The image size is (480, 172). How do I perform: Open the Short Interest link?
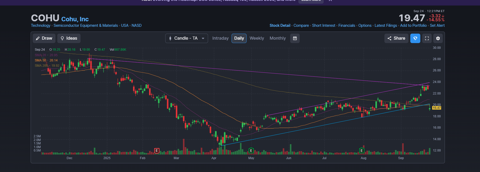tap(323, 25)
